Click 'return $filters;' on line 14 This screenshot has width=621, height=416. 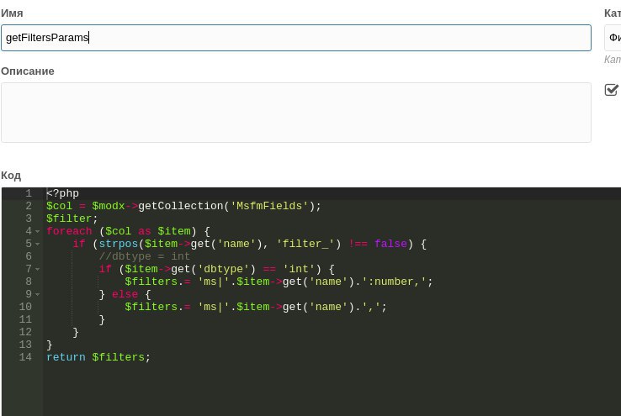coord(98,357)
